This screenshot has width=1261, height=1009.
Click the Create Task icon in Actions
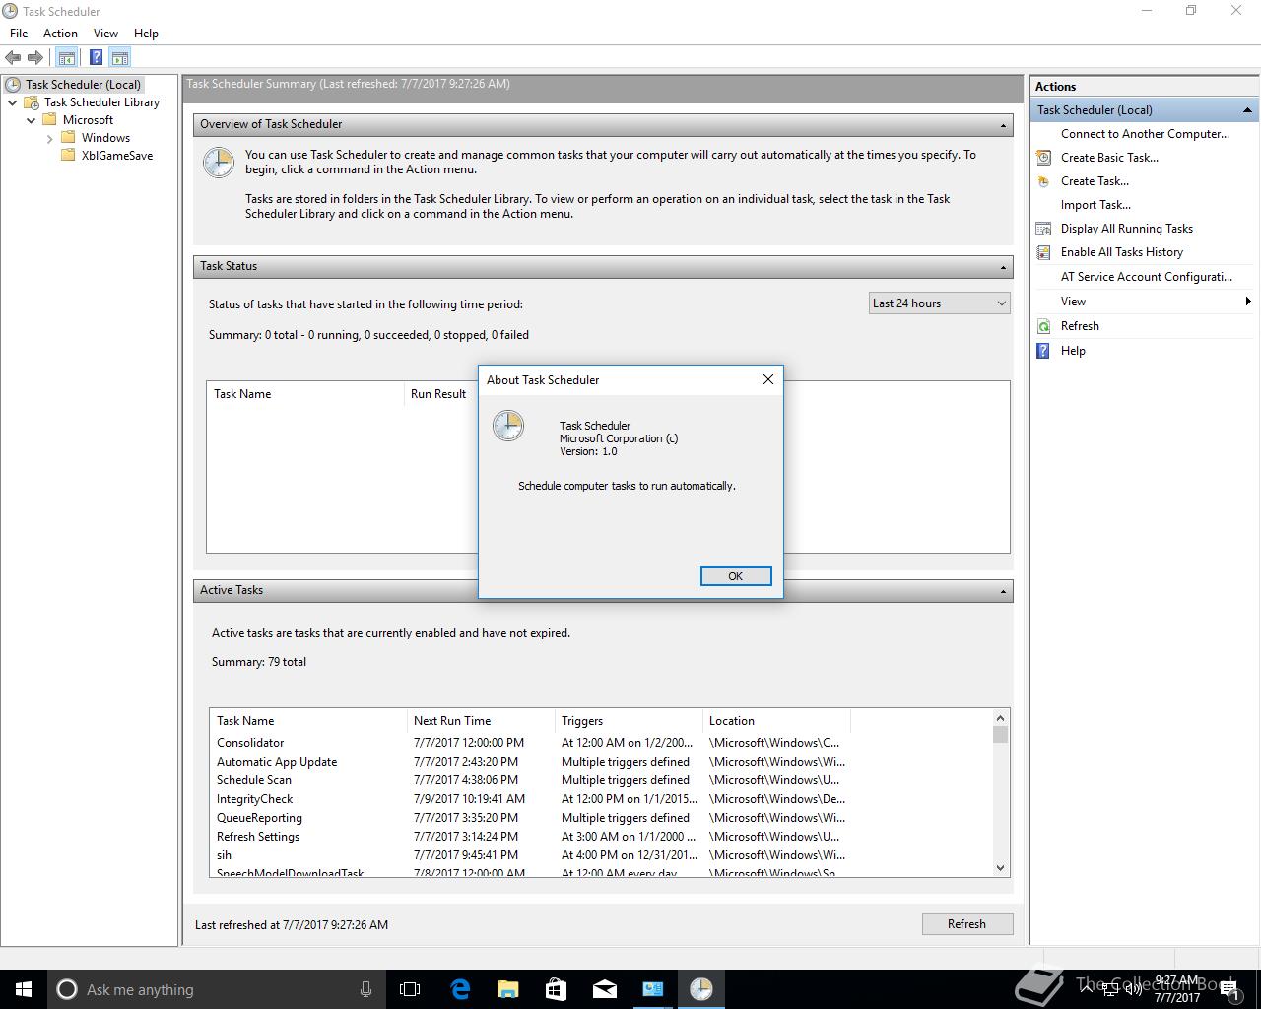1044,181
